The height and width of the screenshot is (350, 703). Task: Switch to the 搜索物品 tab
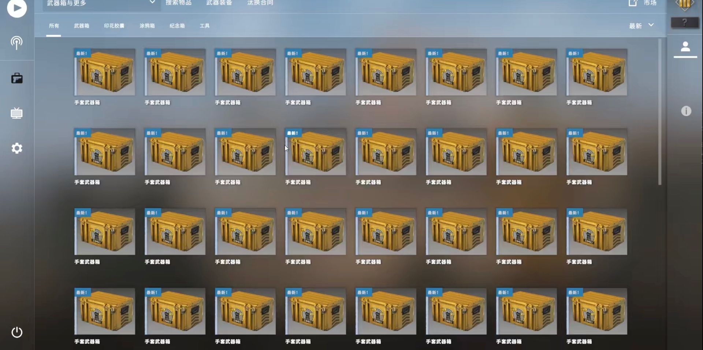178,3
